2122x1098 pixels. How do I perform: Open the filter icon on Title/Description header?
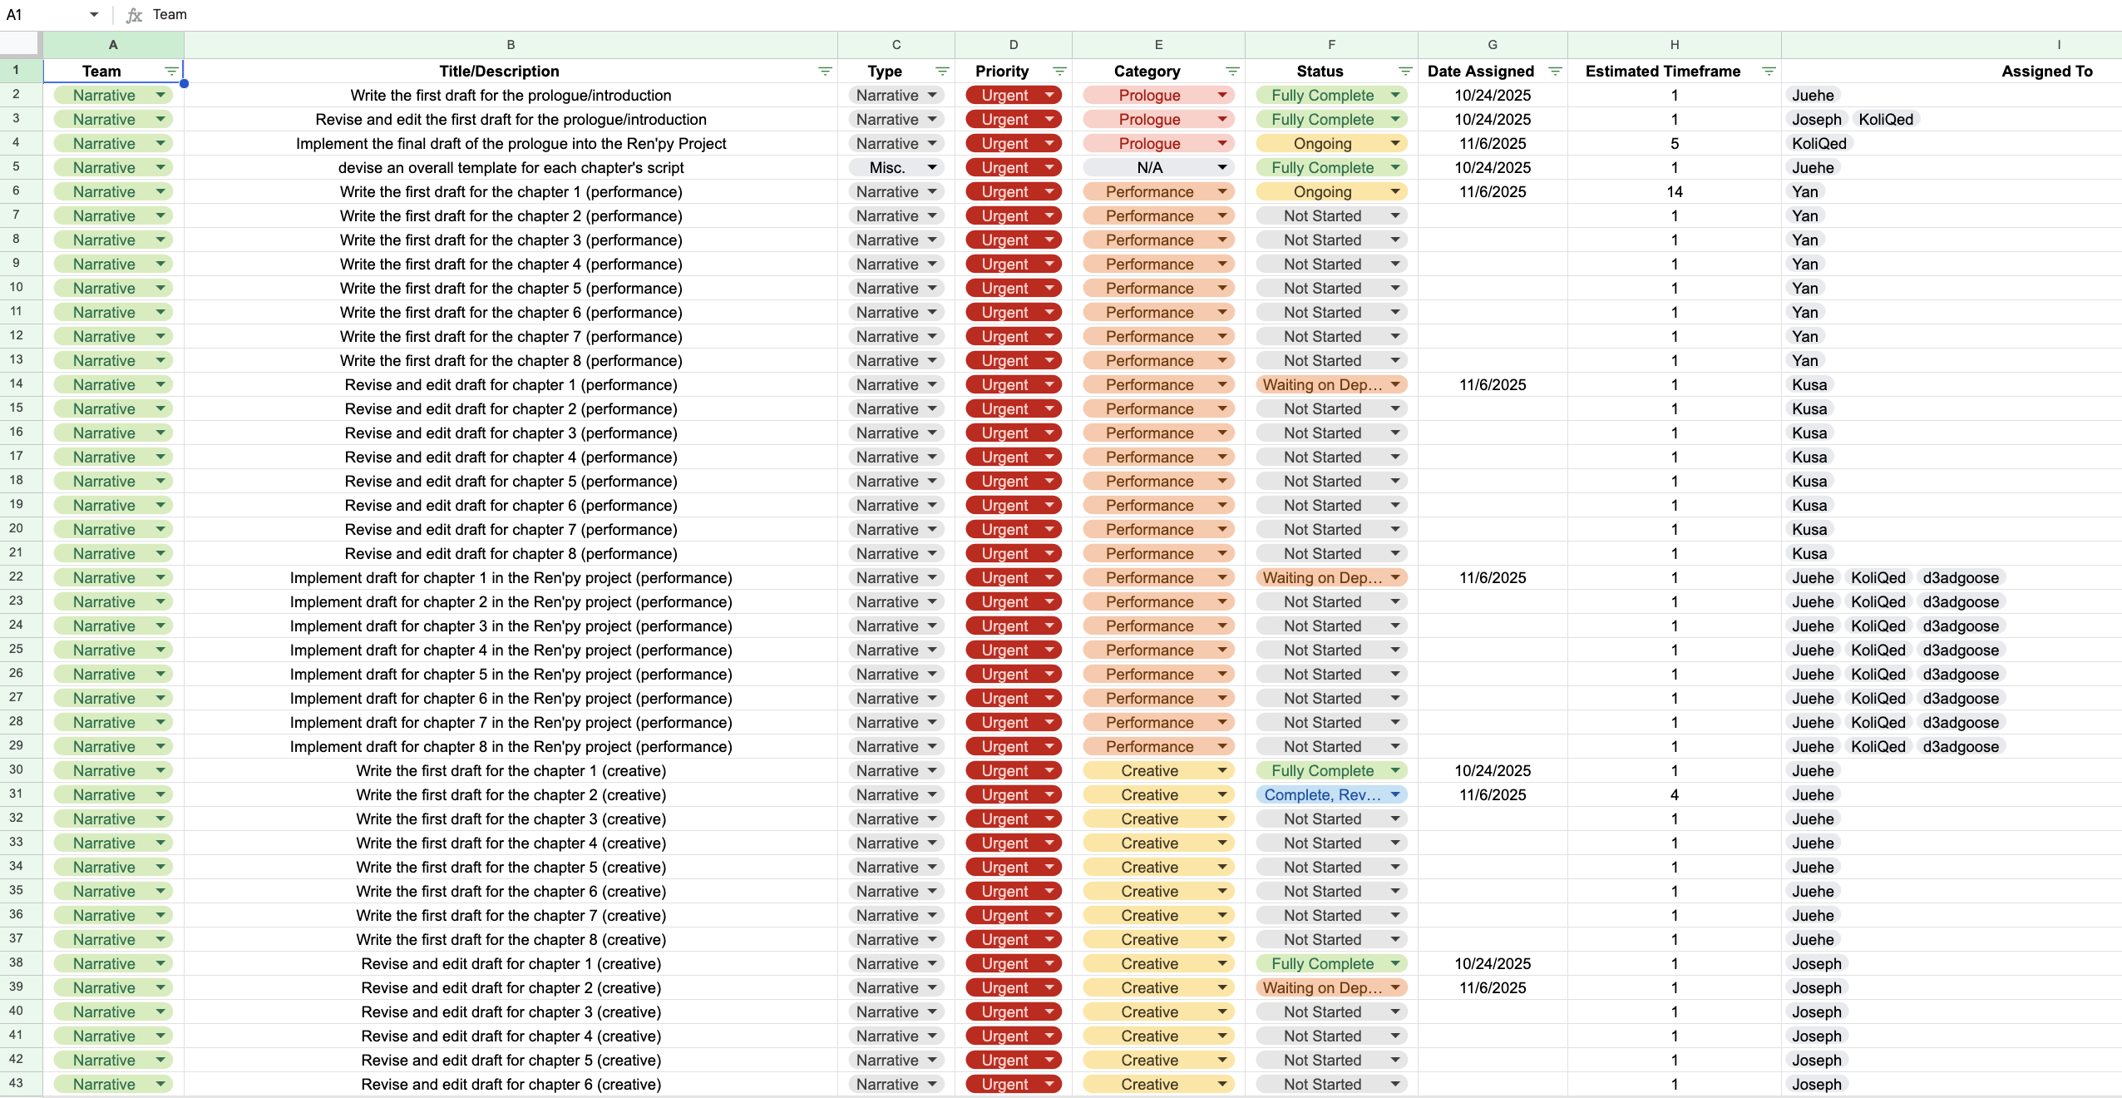click(825, 72)
